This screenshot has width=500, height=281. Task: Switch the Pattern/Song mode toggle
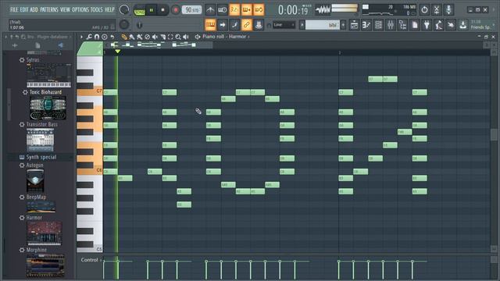139,10
